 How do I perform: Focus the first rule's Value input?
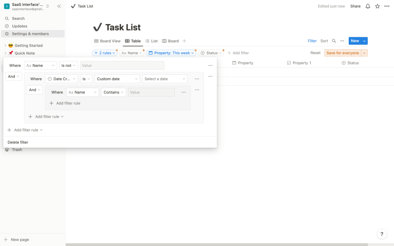pos(122,65)
